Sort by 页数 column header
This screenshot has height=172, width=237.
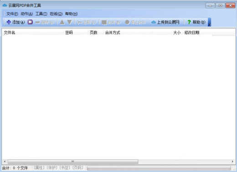[96, 32]
